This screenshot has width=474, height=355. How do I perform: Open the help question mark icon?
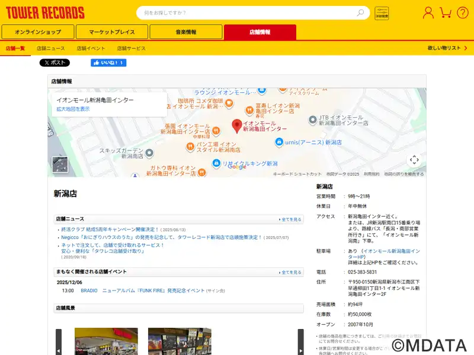(x=463, y=13)
